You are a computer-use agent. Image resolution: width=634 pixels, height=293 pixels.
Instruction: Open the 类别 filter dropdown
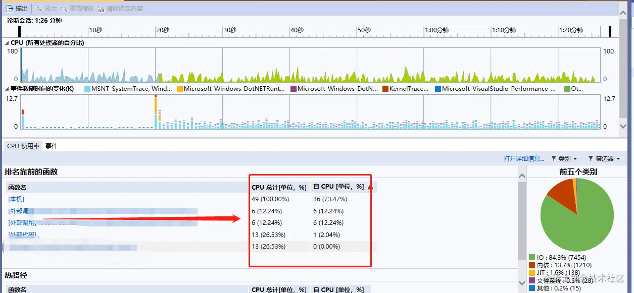pos(564,158)
